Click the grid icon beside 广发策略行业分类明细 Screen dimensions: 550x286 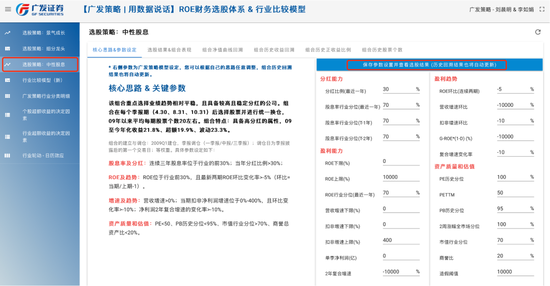tap(8, 96)
